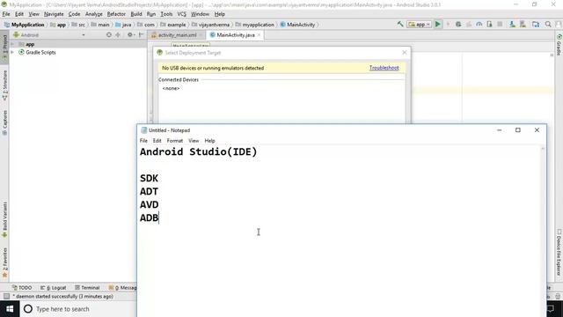Toggle tool window bars icon in status bar
The height and width of the screenshot is (317, 563).
pyautogui.click(x=6, y=296)
